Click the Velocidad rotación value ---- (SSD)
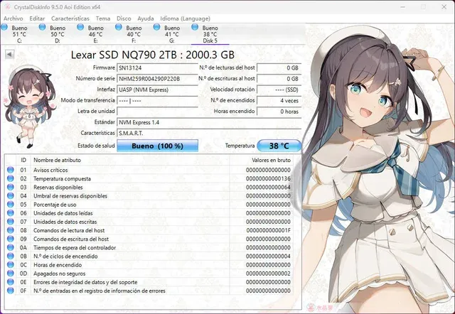This screenshot has height=314, width=455. click(x=279, y=90)
